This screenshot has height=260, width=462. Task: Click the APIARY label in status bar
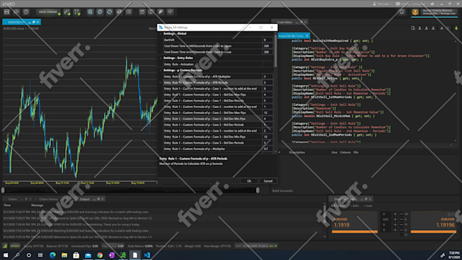tap(15, 246)
